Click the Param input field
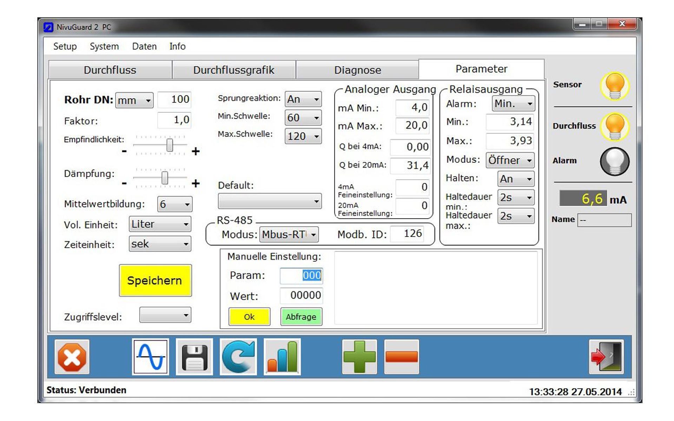 301,276
